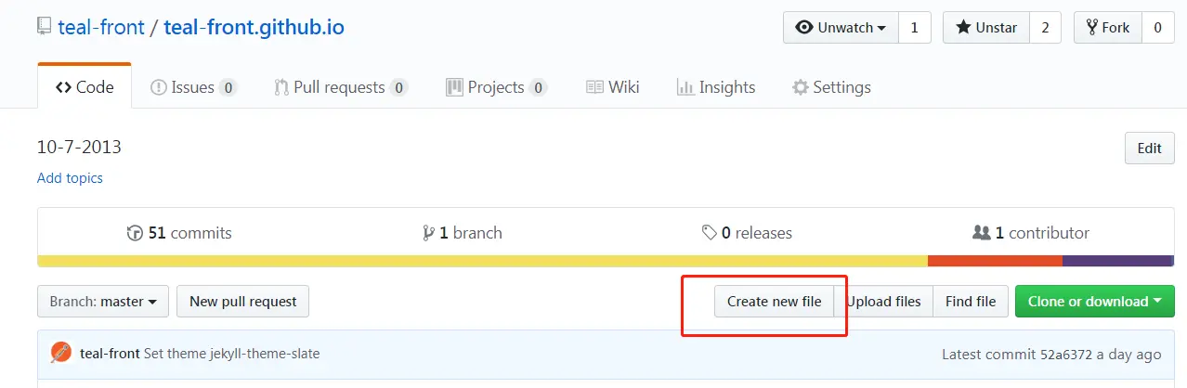This screenshot has width=1187, height=388.
Task: Open the Branch: master dropdown
Action: (x=103, y=302)
